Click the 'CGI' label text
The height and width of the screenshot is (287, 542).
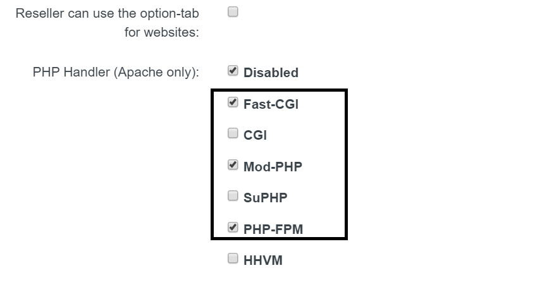pyautogui.click(x=255, y=135)
